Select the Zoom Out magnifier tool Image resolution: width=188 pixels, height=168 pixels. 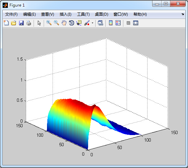pyautogui.click(x=56, y=23)
